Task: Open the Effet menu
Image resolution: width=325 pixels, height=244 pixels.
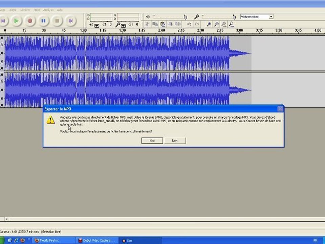Action: [37, 10]
